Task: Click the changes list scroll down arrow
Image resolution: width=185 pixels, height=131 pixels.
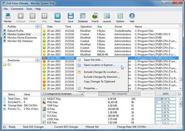Action: point(181,88)
